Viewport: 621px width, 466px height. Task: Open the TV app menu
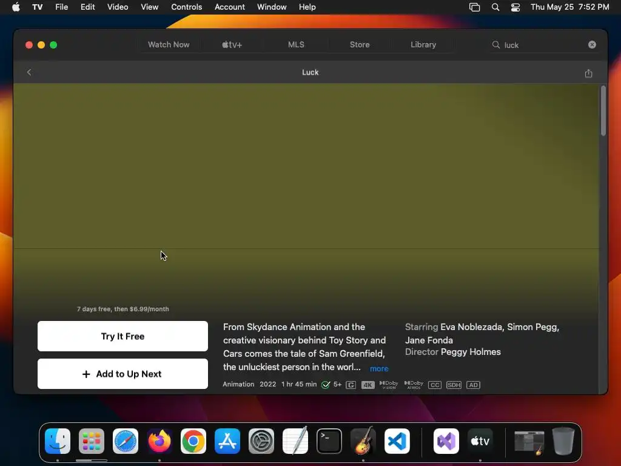tap(37, 7)
